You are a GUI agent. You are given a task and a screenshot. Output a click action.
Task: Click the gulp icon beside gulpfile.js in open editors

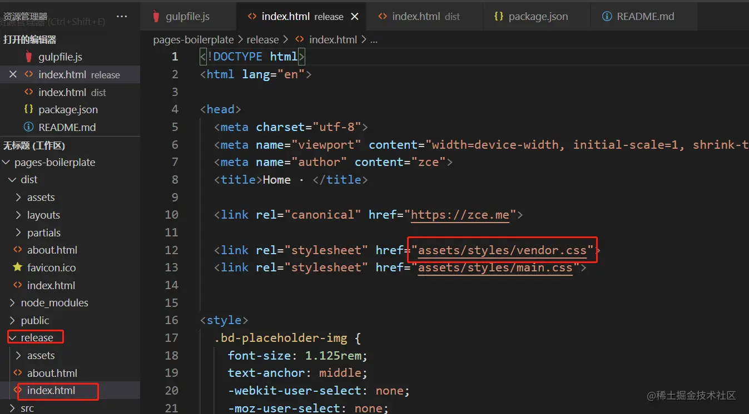(x=29, y=57)
